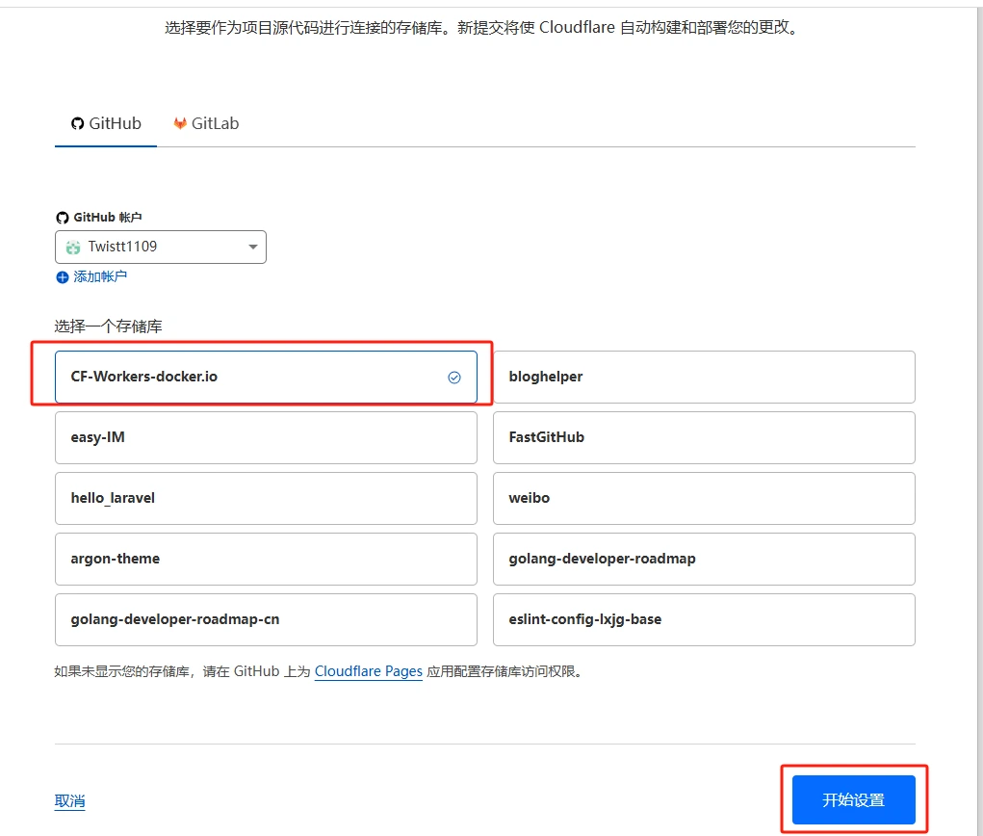Click the GitLab fox logo icon

click(180, 123)
